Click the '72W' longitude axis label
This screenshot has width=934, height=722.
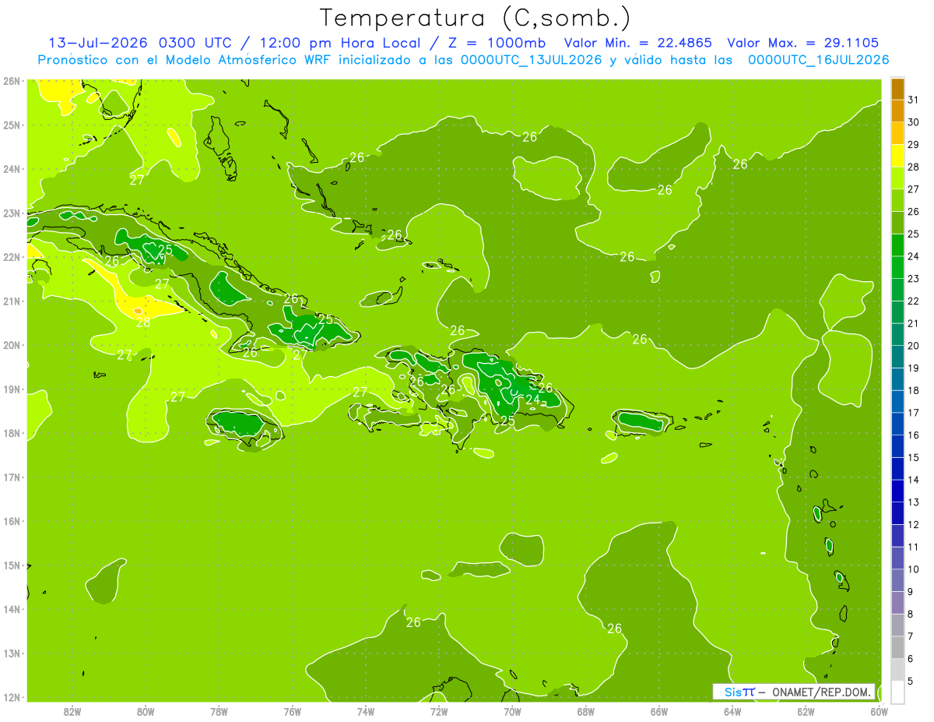(439, 710)
